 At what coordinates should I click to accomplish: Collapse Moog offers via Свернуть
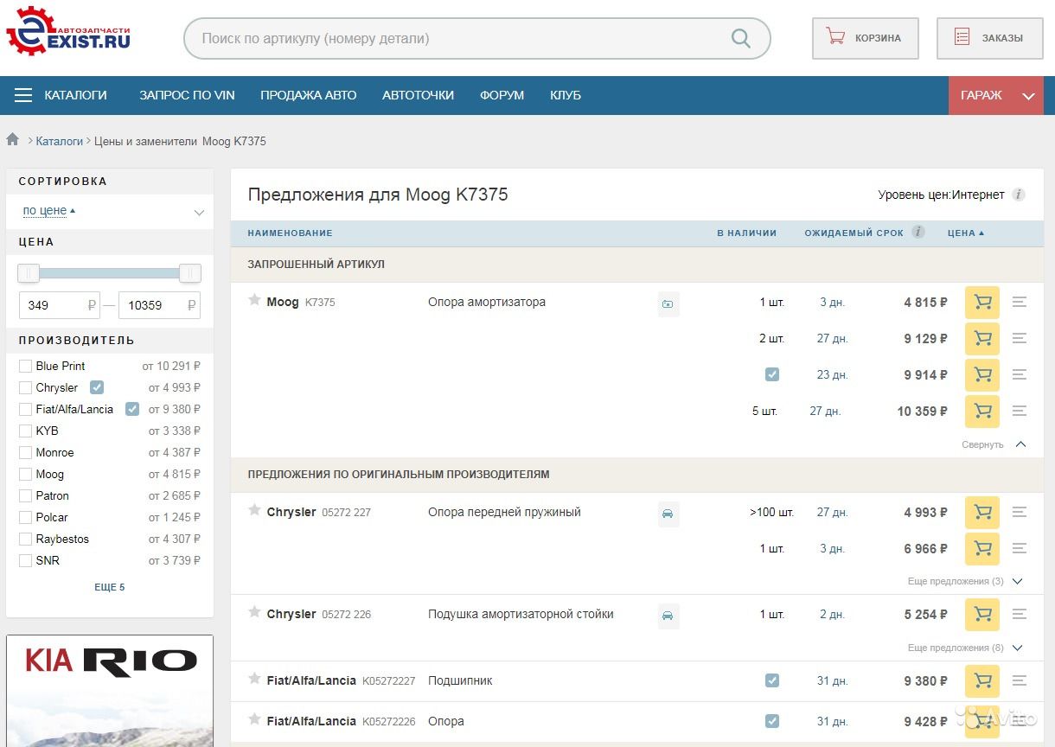click(x=994, y=444)
